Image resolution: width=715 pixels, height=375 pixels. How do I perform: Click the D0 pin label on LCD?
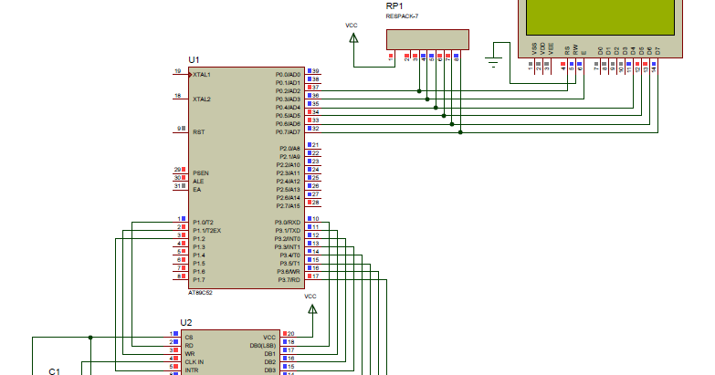point(600,50)
